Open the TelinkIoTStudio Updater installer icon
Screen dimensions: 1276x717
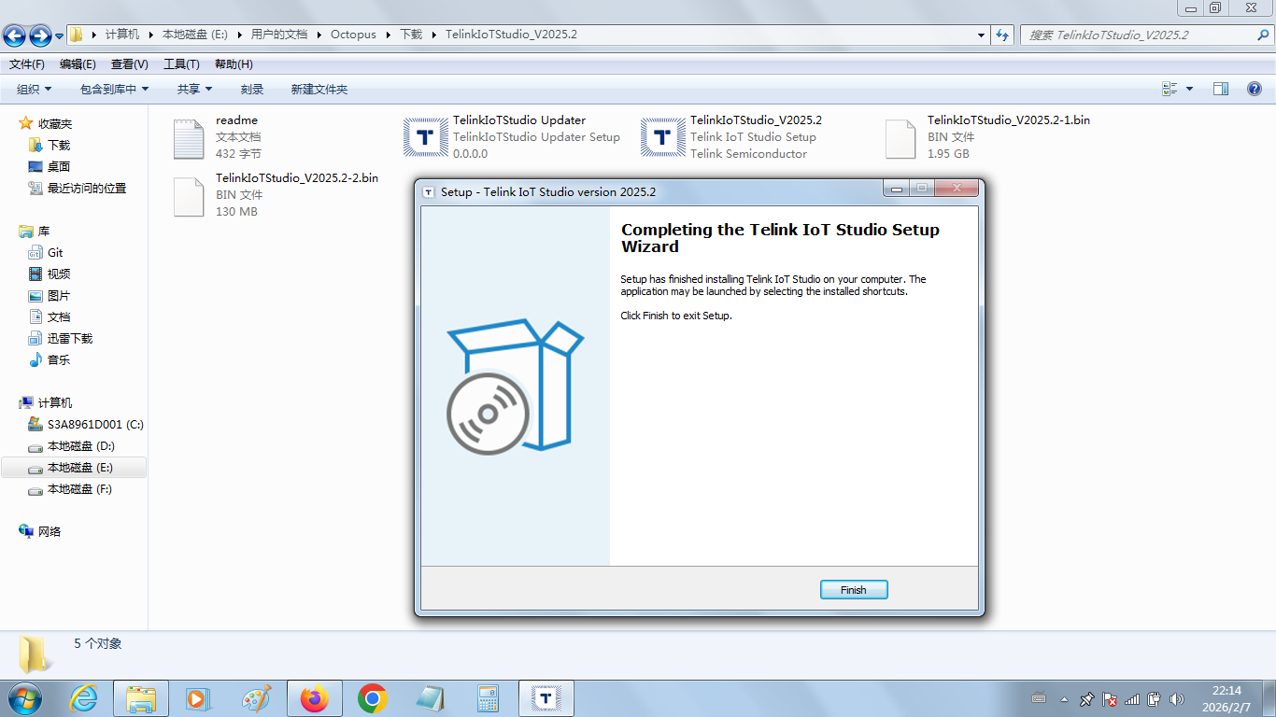tap(426, 137)
